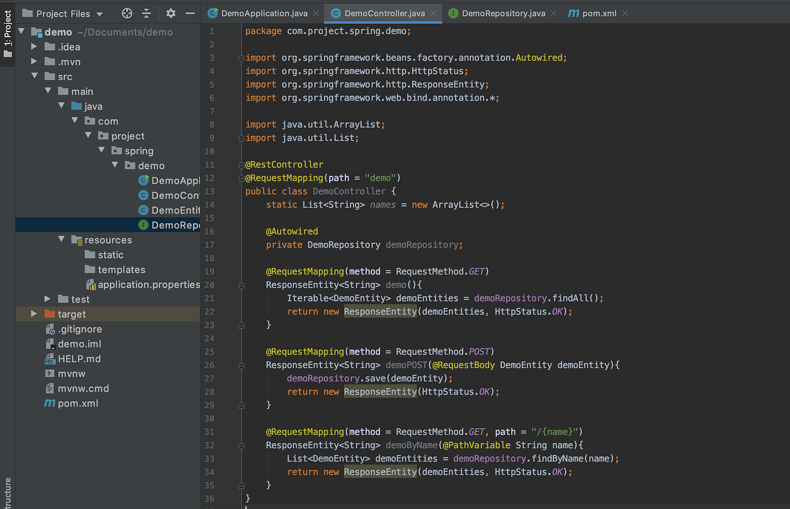Click the Select Opened File crosshair icon

(x=128, y=13)
